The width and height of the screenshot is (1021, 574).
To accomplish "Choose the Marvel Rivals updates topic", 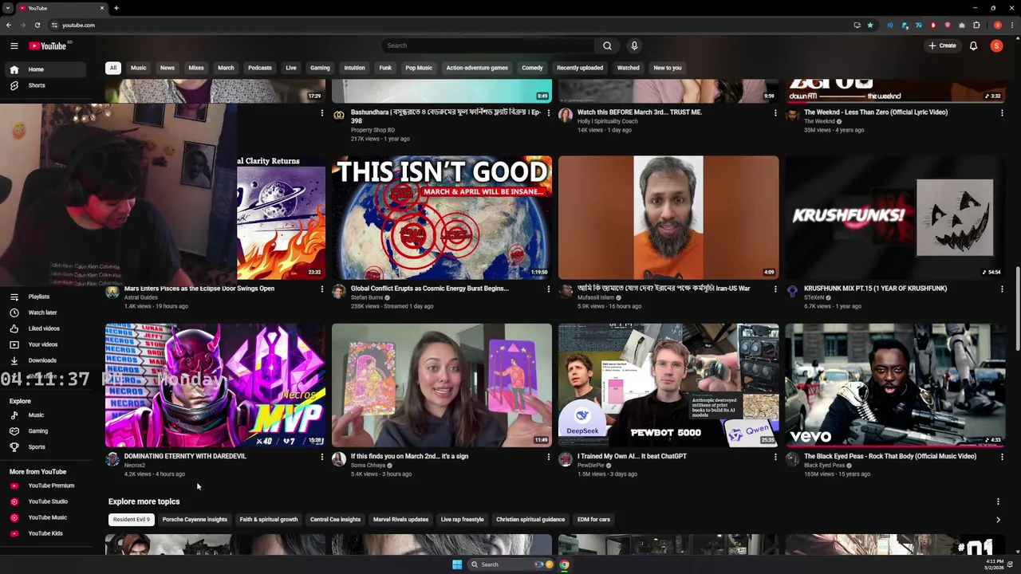I will click(400, 520).
